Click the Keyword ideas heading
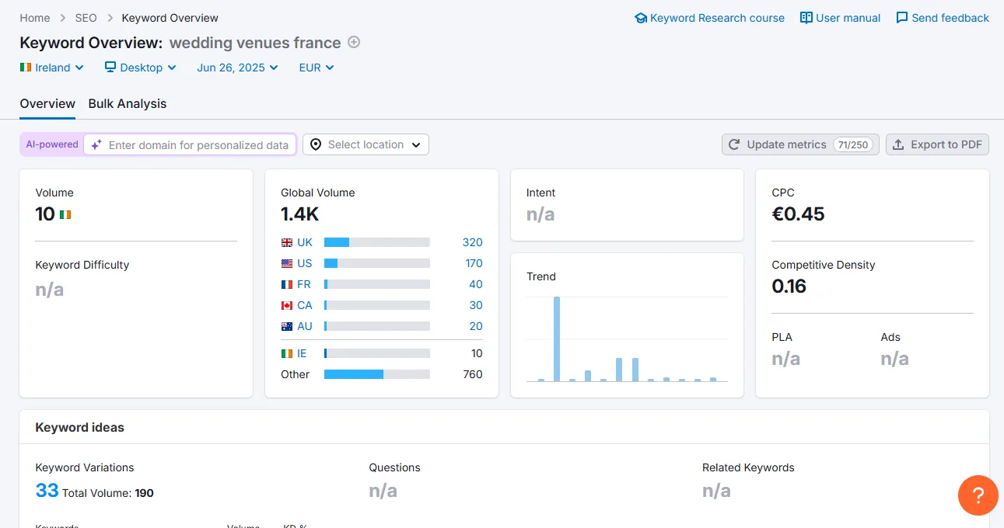1004x528 pixels. coord(79,427)
